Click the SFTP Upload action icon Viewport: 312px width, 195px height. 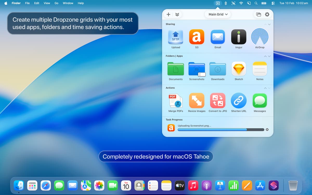click(175, 37)
